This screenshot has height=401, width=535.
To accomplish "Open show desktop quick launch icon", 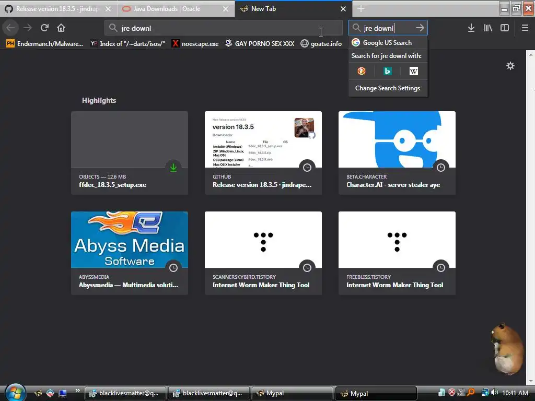I will (x=63, y=393).
